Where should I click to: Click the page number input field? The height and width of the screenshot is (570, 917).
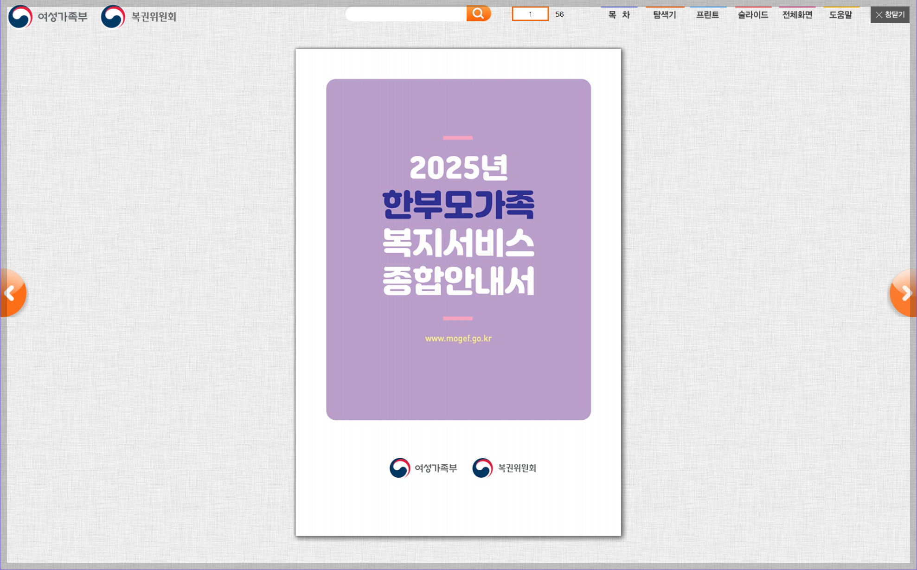coord(530,14)
